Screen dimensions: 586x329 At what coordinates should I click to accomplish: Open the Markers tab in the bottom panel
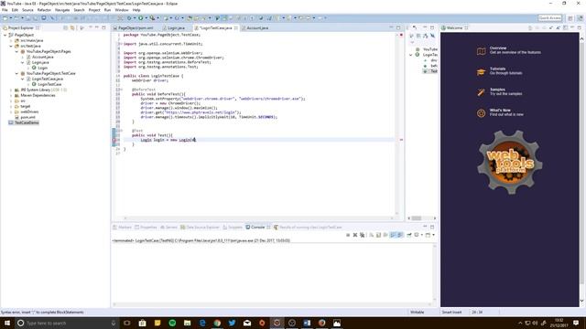click(x=122, y=228)
